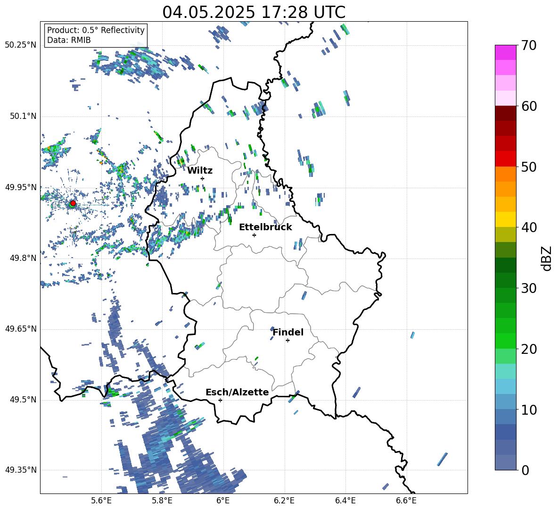The width and height of the screenshot is (558, 510).
Task: Click the 30 tick on colorbar
Action: point(528,288)
